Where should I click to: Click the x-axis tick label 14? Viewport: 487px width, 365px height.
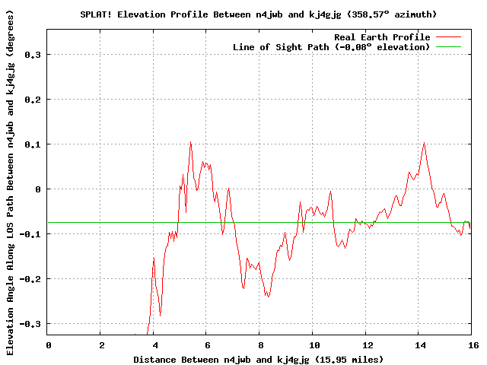pos(420,345)
